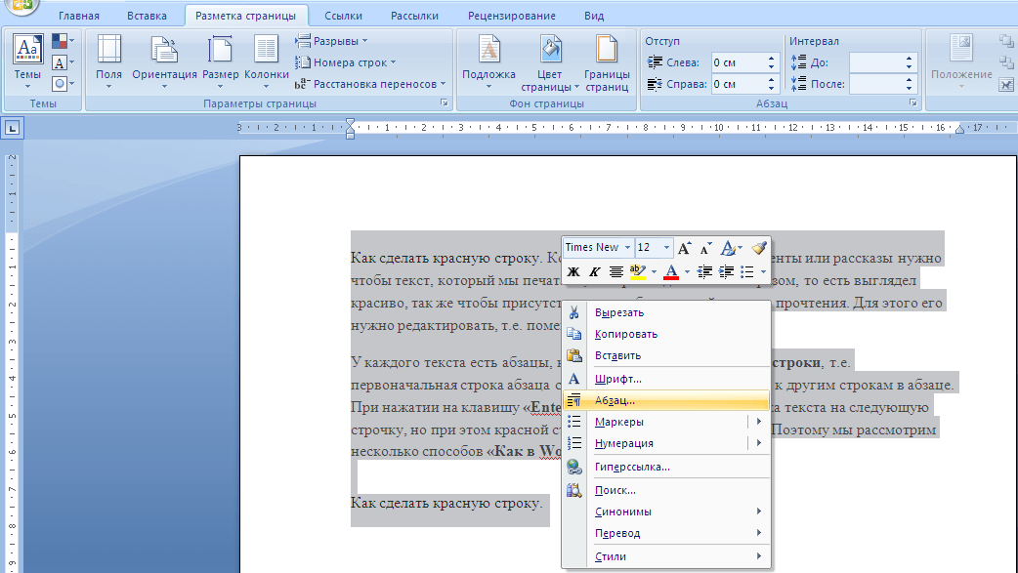1018x573 pixels.
Task: Click the Bold (Ж) button in mini toolbar
Action: [573, 271]
